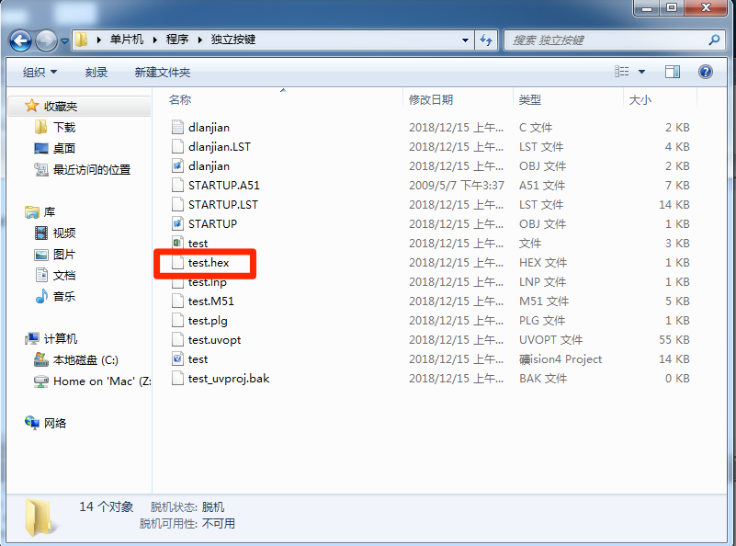The width and height of the screenshot is (736, 546).
Task: Click the Preview pane icon
Action: tap(672, 71)
